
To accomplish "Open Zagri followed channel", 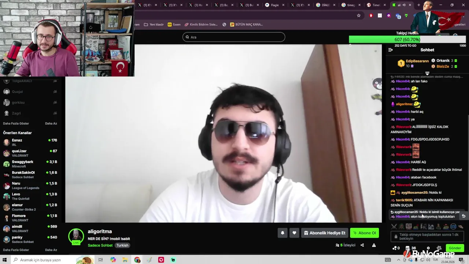I will 30,113.
